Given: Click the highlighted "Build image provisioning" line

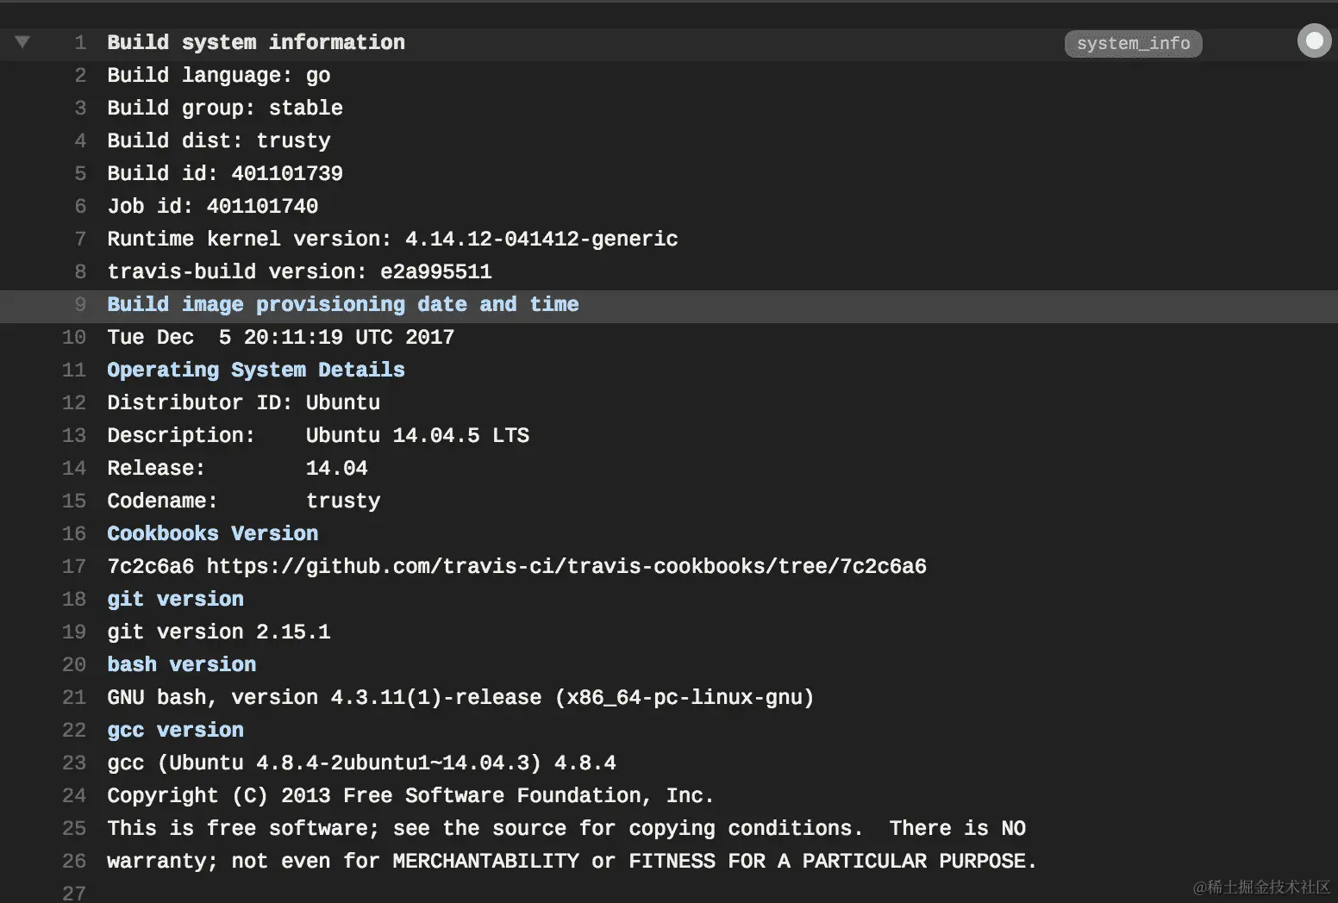Looking at the screenshot, I should coord(342,304).
